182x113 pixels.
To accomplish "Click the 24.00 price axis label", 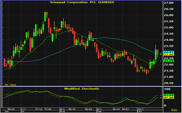I will pyautogui.click(x=169, y=40).
